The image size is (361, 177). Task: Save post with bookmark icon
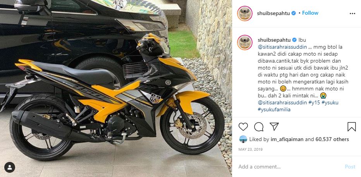pyautogui.click(x=352, y=127)
